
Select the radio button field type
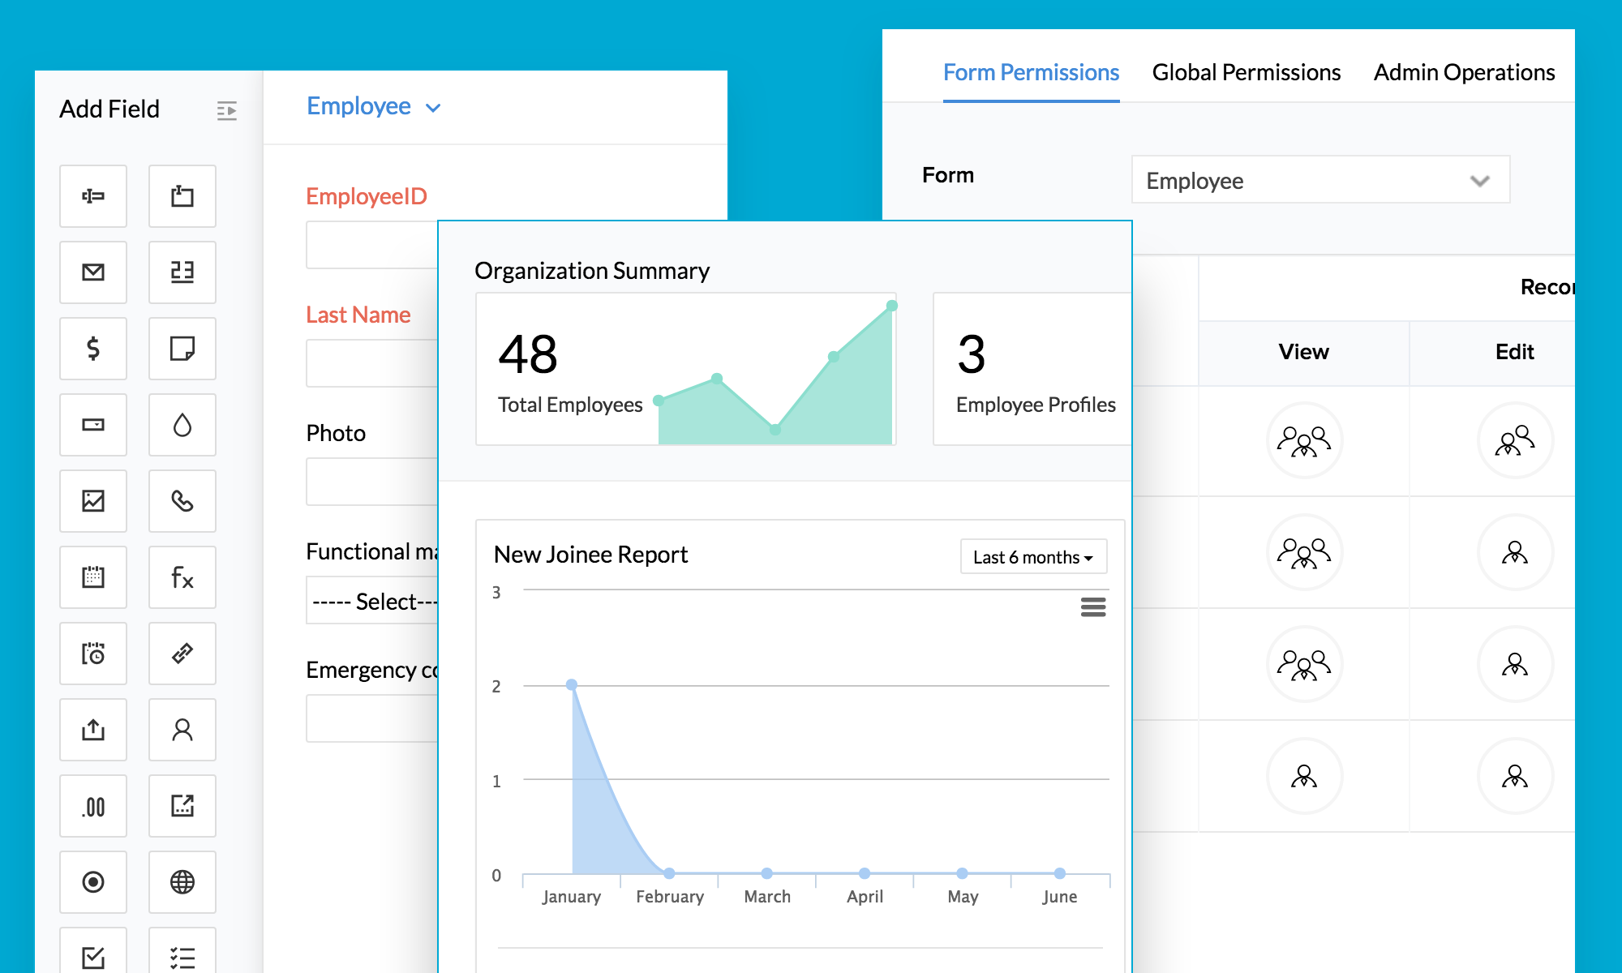[x=93, y=882]
